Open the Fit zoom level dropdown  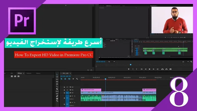pos(111,62)
